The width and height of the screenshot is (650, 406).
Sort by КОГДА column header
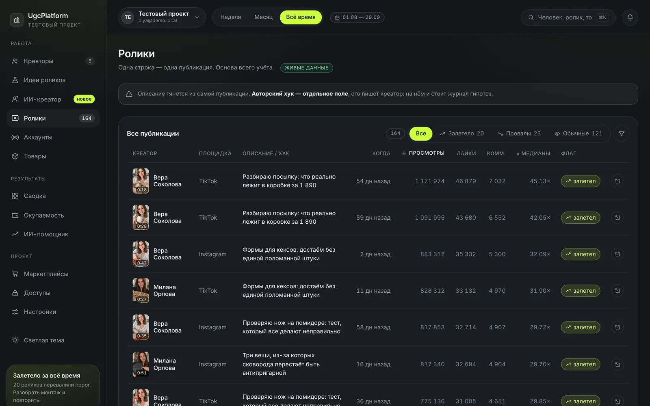pyautogui.click(x=381, y=153)
